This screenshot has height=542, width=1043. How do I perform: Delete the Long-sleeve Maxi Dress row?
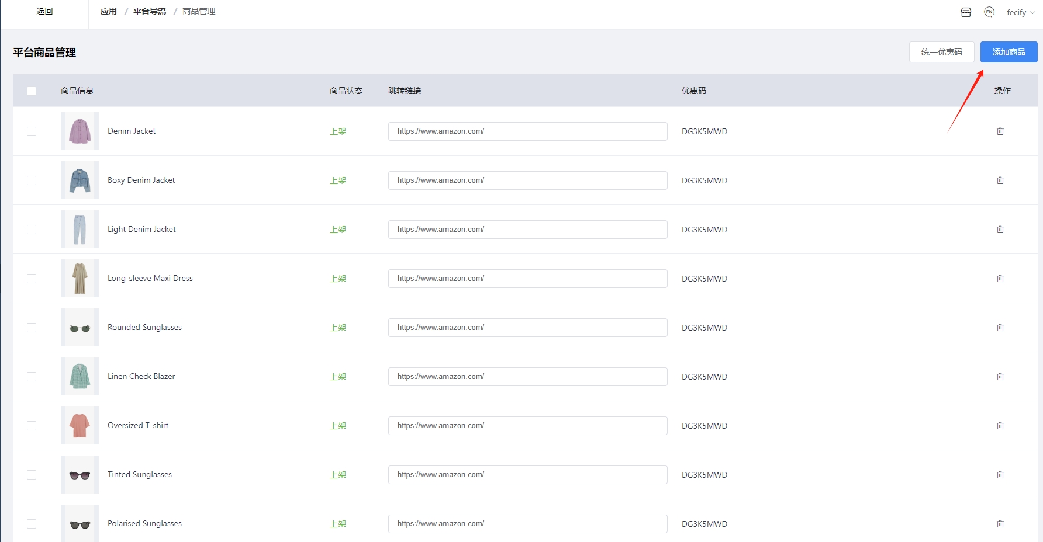click(x=1000, y=279)
